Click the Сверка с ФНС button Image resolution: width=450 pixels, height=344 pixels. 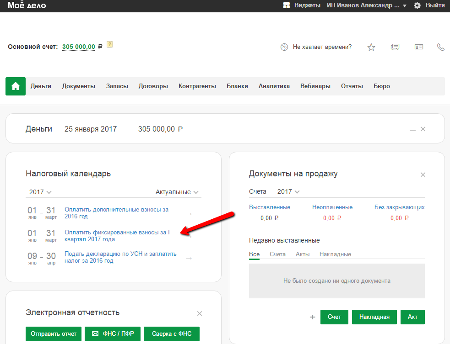[x=172, y=334]
